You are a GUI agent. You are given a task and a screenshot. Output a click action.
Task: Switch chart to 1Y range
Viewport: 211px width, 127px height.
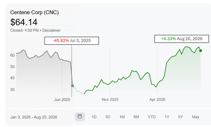tap(167, 117)
